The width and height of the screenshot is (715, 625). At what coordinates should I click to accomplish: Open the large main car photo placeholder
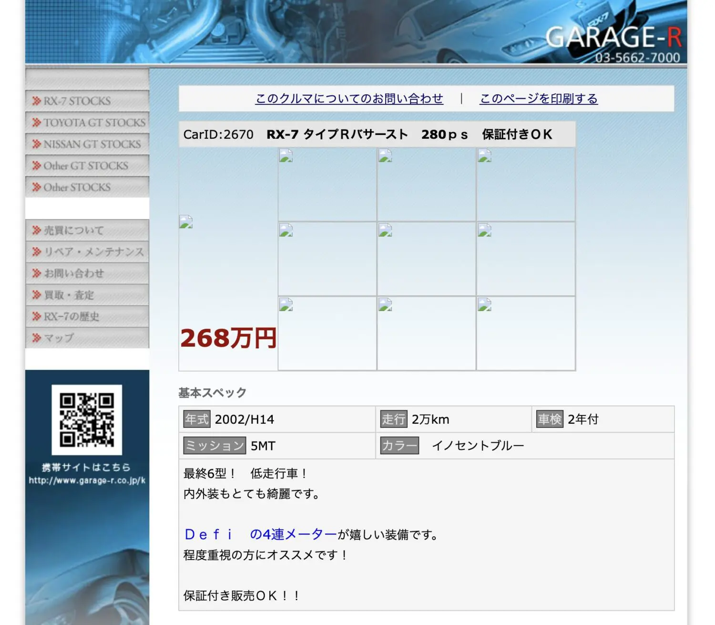[186, 222]
